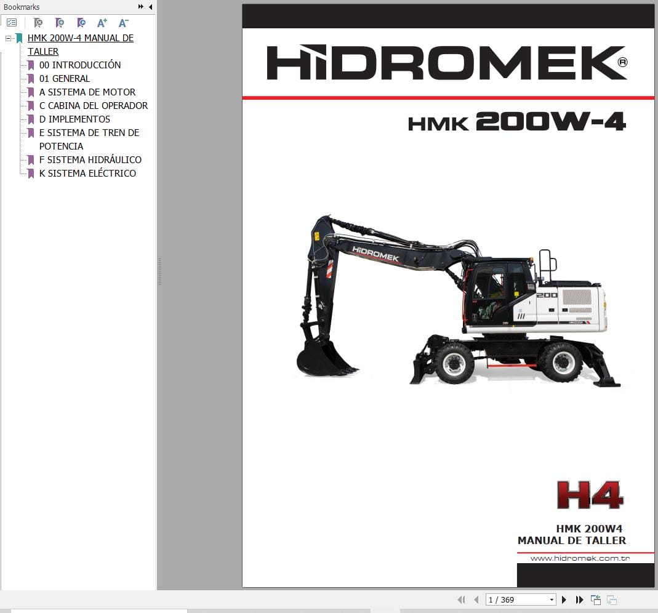Screen dimensions: 658x613
Task: Expand the 01 GENERAL bookmark entry
Action: (65, 78)
